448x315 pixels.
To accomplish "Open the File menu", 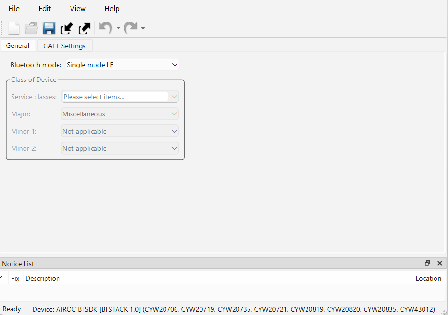I will [x=14, y=9].
